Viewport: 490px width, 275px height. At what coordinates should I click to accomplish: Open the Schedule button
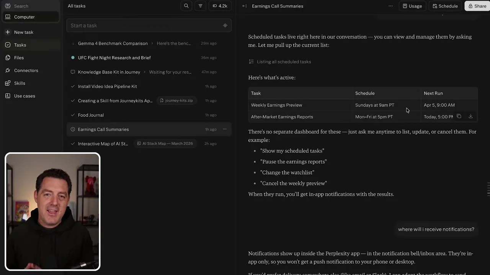[x=445, y=6]
